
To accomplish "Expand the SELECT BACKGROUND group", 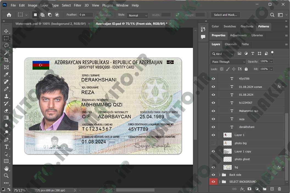I will click(x=220, y=182).
